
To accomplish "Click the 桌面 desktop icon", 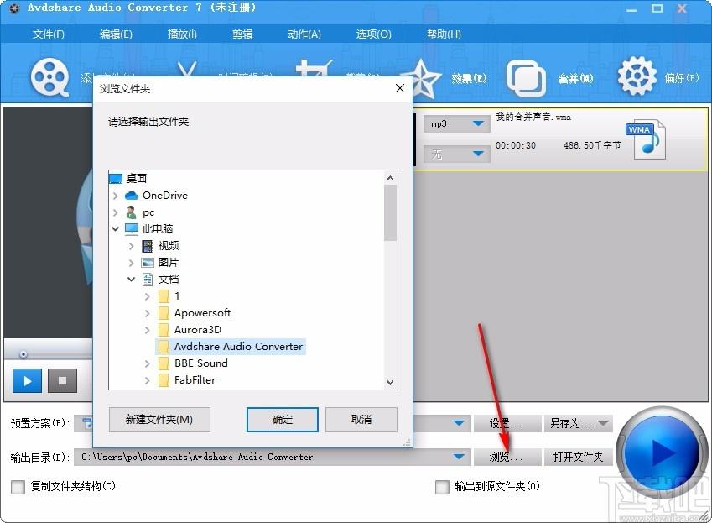I will pos(116,179).
